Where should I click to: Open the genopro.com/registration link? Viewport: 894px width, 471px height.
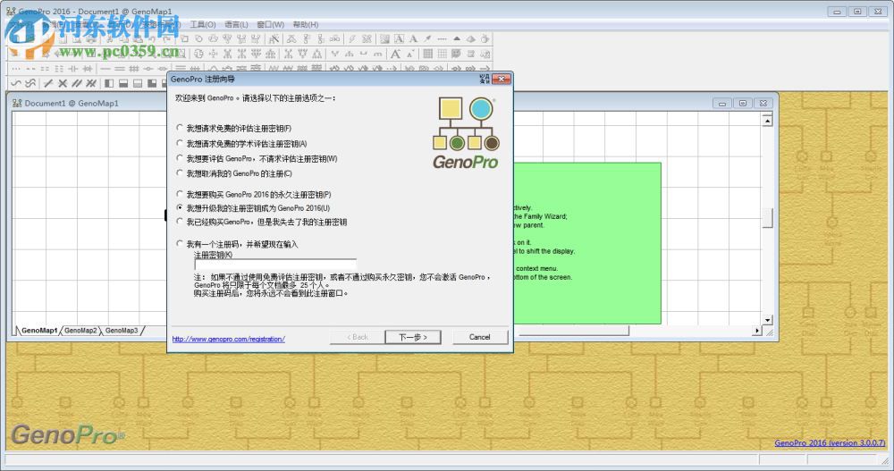tap(229, 339)
